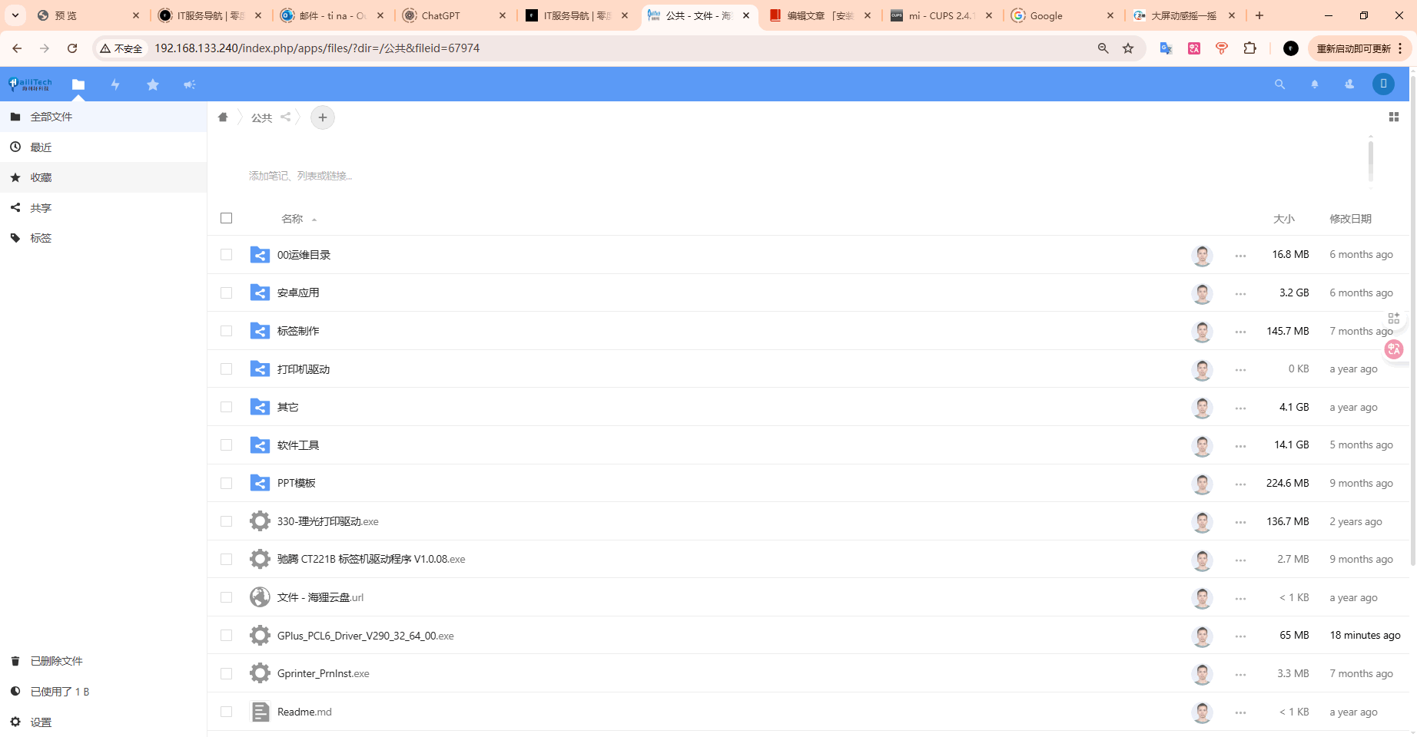1417x737 pixels.
Task: Switch to grid view layout
Action: pos(1394,117)
